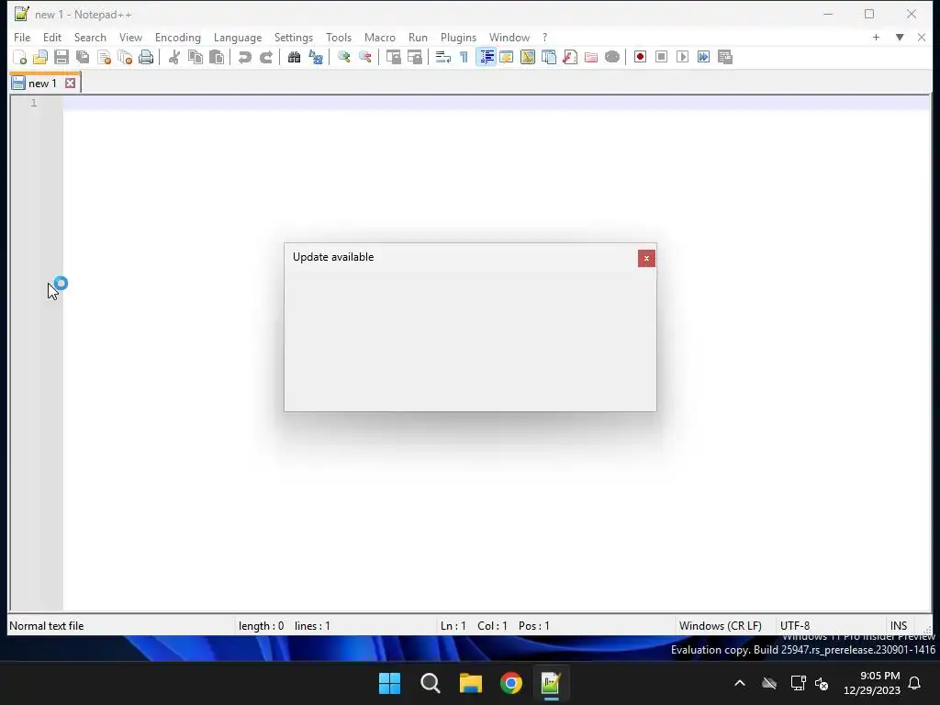Screen dimensions: 940x705
Task: Click the Undo arrow icon
Action: [244, 57]
